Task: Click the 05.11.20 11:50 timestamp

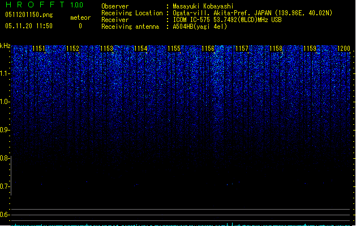Action: [29, 26]
